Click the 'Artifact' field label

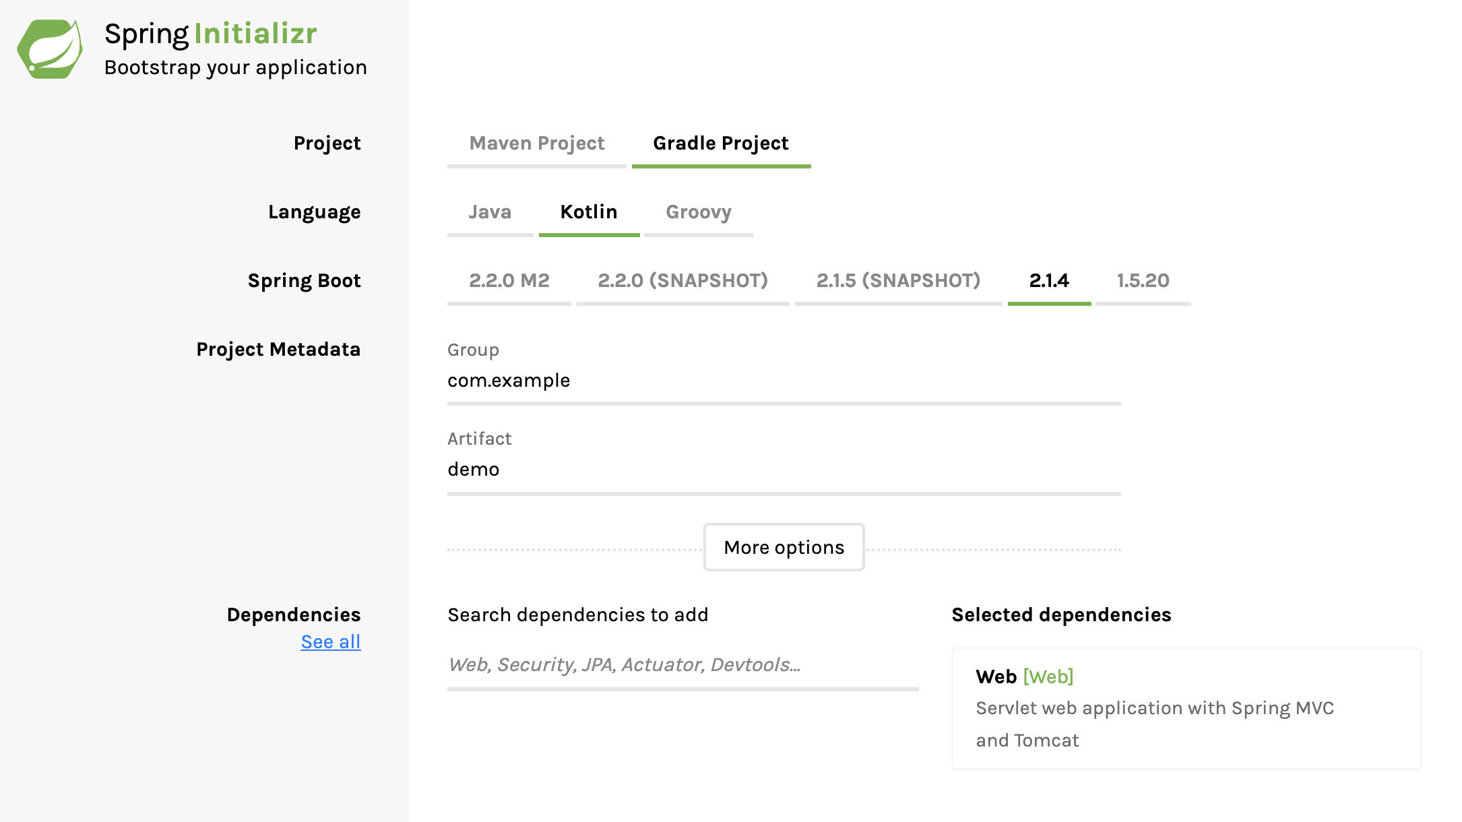click(480, 439)
